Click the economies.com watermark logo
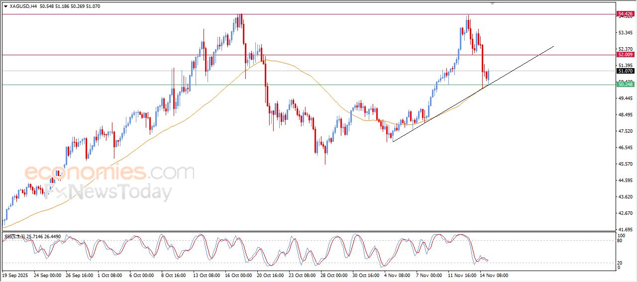This screenshot has width=637, height=282. (109, 173)
